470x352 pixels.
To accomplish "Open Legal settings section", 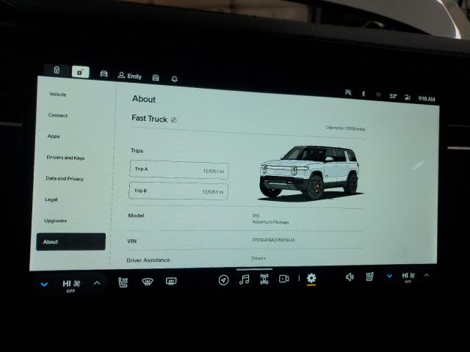I will point(51,199).
